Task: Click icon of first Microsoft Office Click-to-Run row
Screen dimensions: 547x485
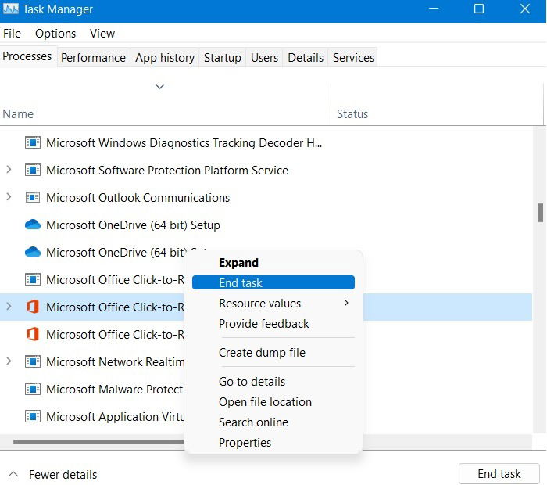Action: pyautogui.click(x=33, y=279)
